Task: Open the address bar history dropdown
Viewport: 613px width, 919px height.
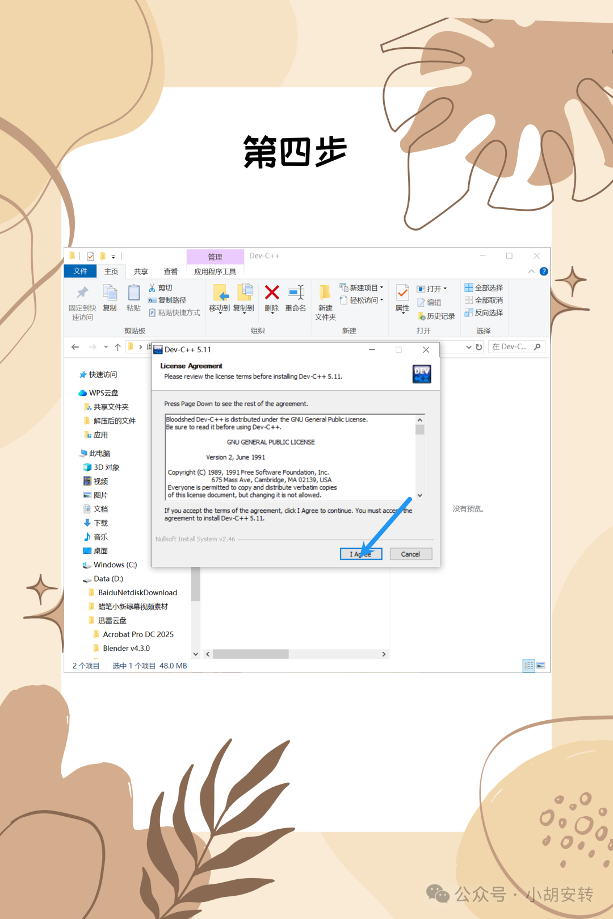Action: click(x=469, y=346)
